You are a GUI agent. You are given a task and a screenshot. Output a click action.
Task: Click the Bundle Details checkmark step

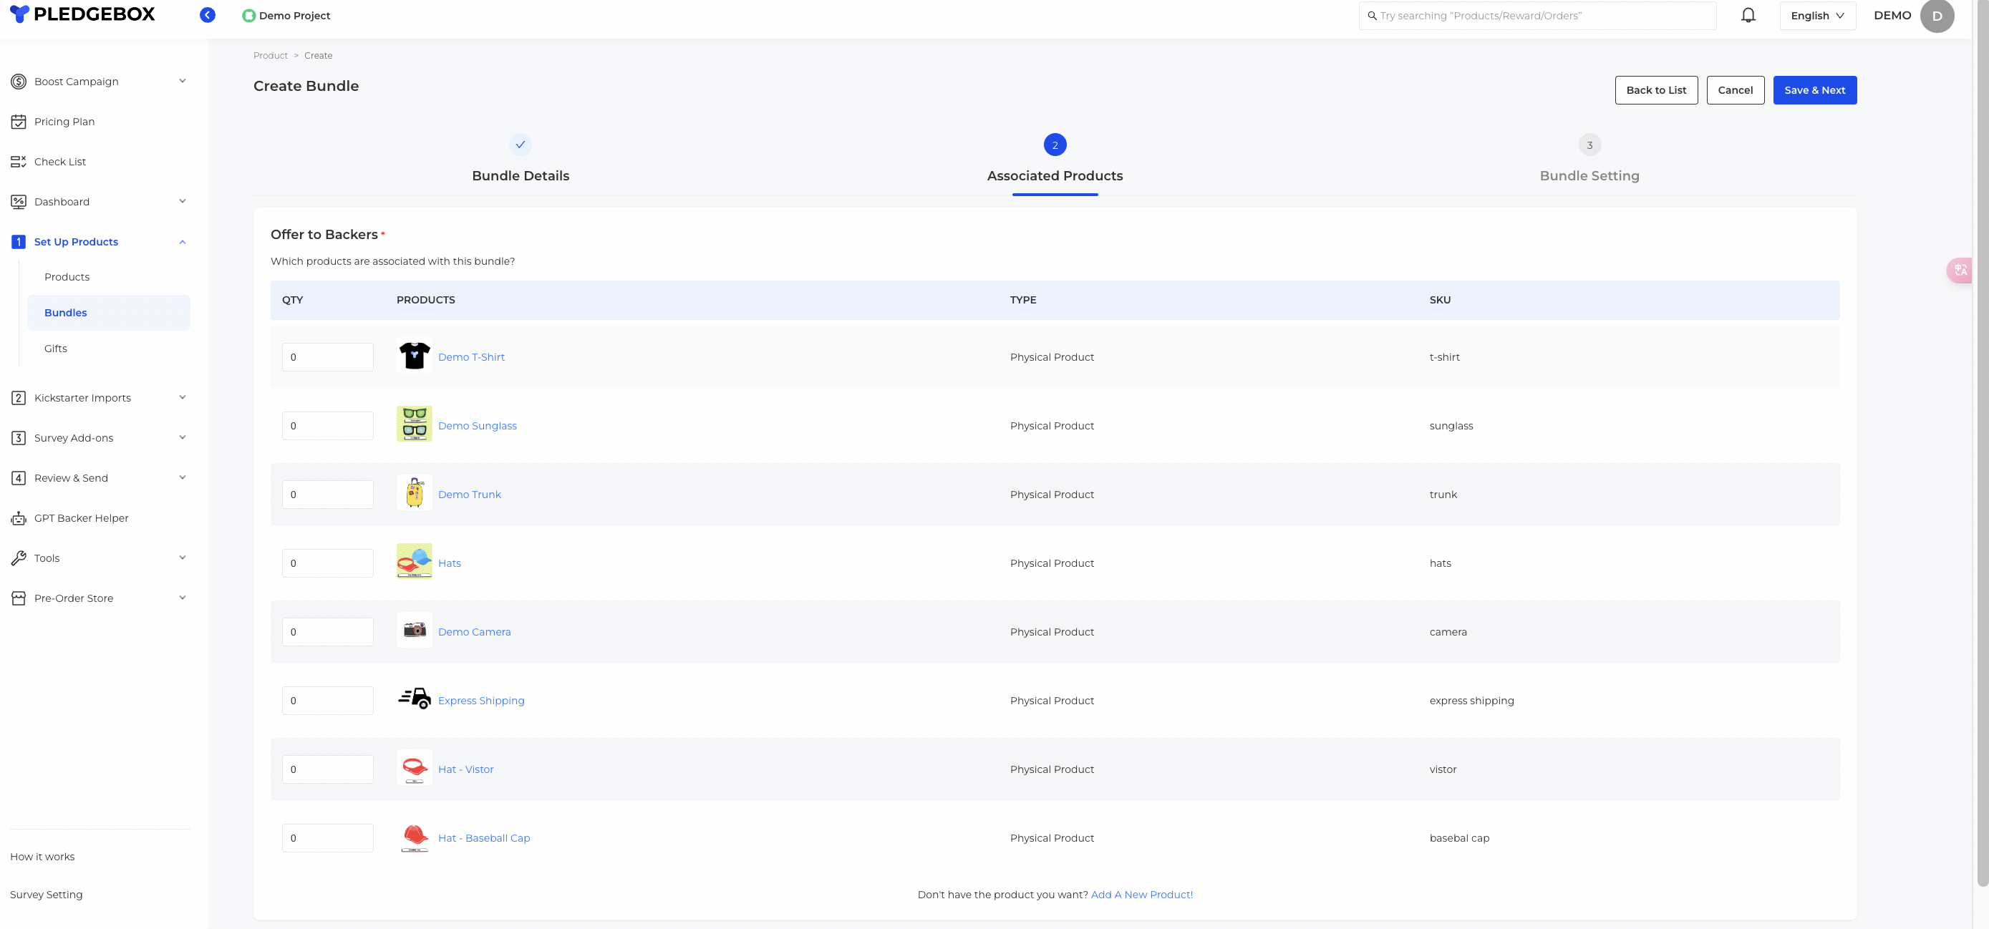click(521, 145)
